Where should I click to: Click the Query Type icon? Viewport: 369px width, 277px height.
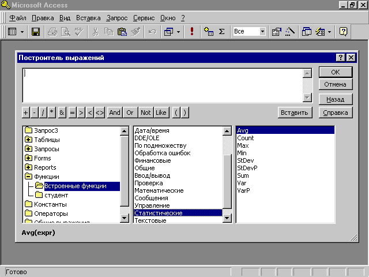[168, 32]
